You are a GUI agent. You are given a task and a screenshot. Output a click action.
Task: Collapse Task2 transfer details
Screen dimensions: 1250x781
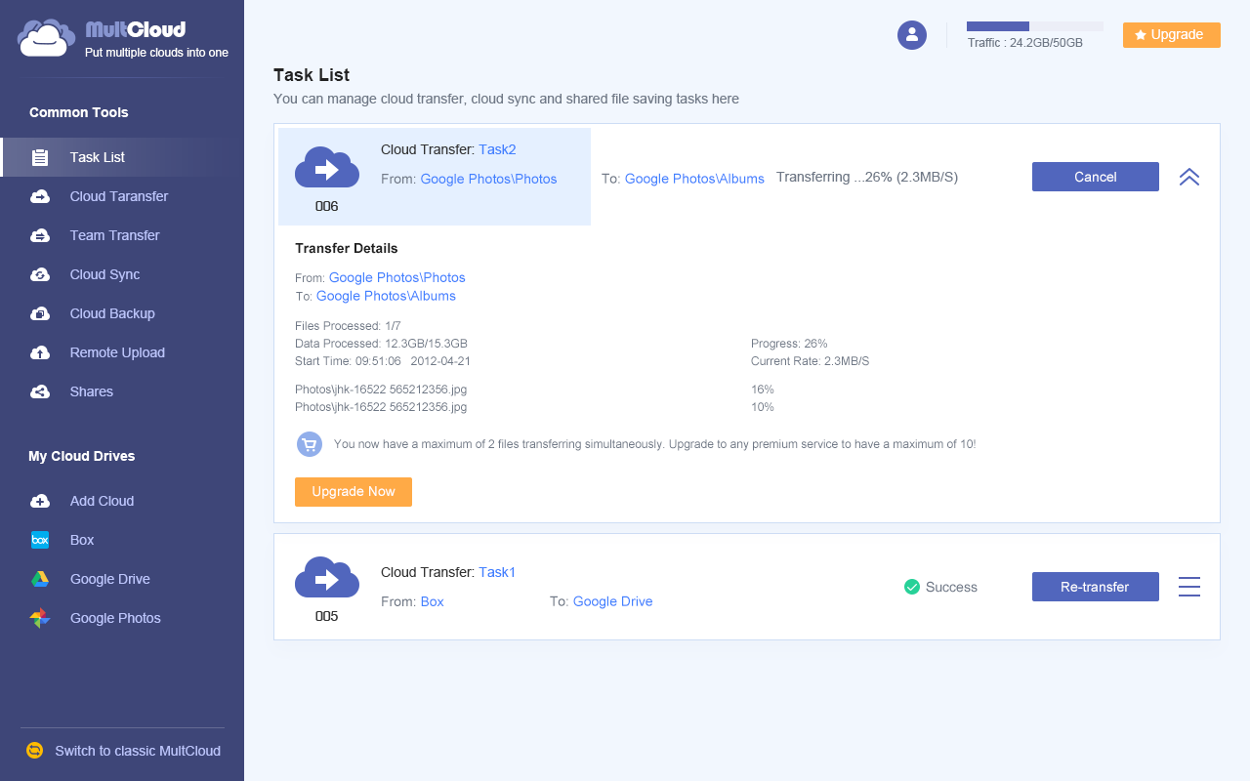coord(1188,177)
